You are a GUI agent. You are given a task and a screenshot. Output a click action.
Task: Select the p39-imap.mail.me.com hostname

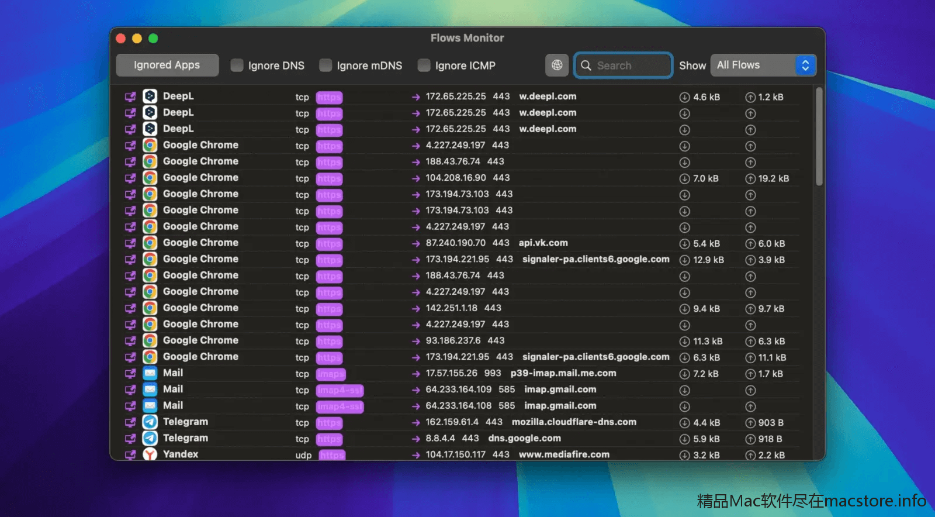[x=563, y=373]
